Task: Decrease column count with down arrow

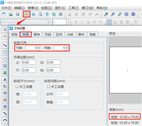Action: click(67, 49)
